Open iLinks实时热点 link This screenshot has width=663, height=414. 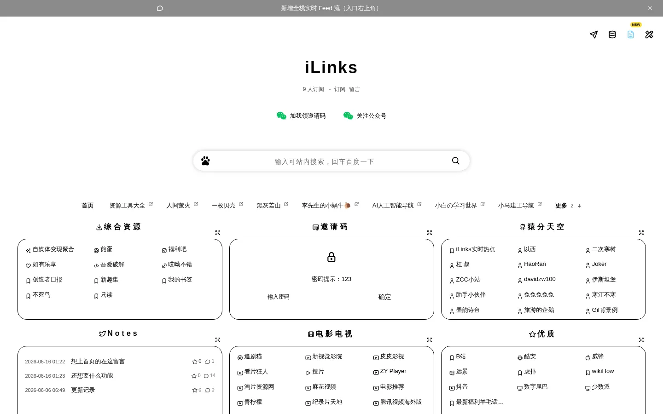click(x=472, y=249)
